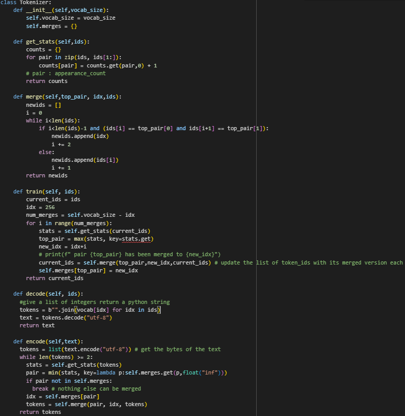
Task: Click 'stats = self.get_stats(current_ids)' line
Action: click(95, 231)
